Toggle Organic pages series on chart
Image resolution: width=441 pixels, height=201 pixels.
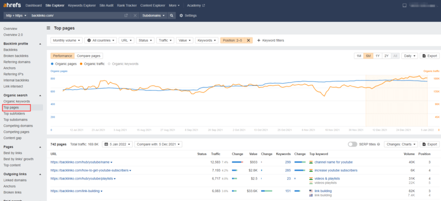point(63,64)
